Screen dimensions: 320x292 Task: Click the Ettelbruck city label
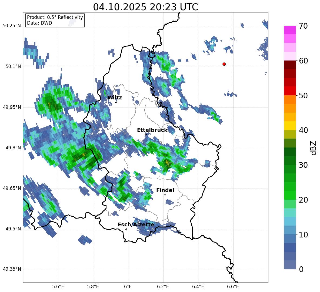coord(152,130)
